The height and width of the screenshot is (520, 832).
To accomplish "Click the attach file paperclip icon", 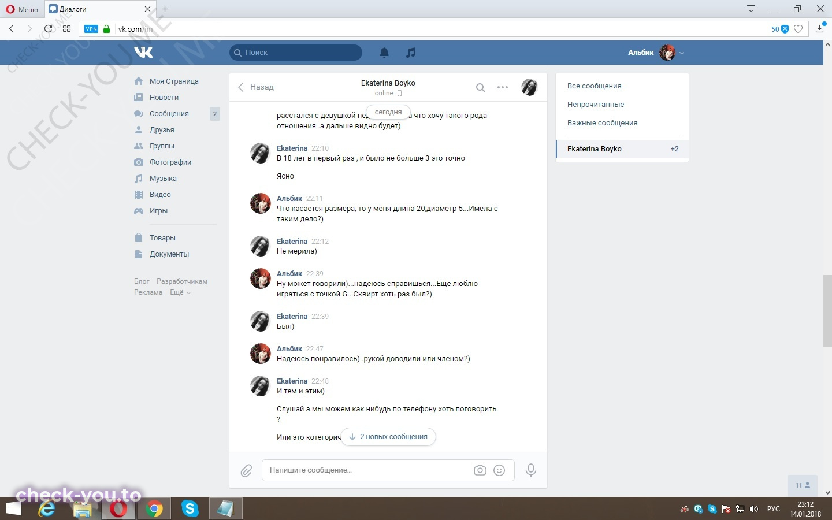I will pyautogui.click(x=246, y=471).
